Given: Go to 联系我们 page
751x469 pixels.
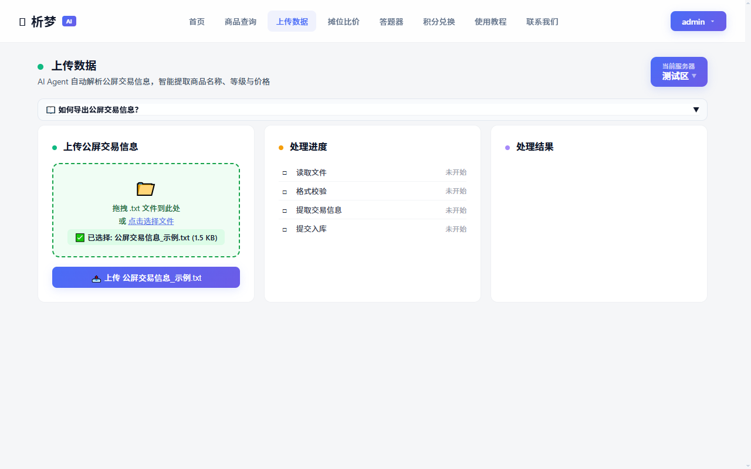Looking at the screenshot, I should (x=542, y=22).
